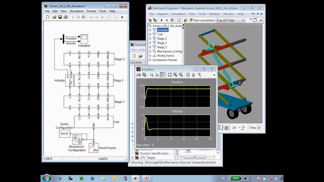Restore saved scope axes settings
This screenshot has height=182, width=324.
pos(181,75)
